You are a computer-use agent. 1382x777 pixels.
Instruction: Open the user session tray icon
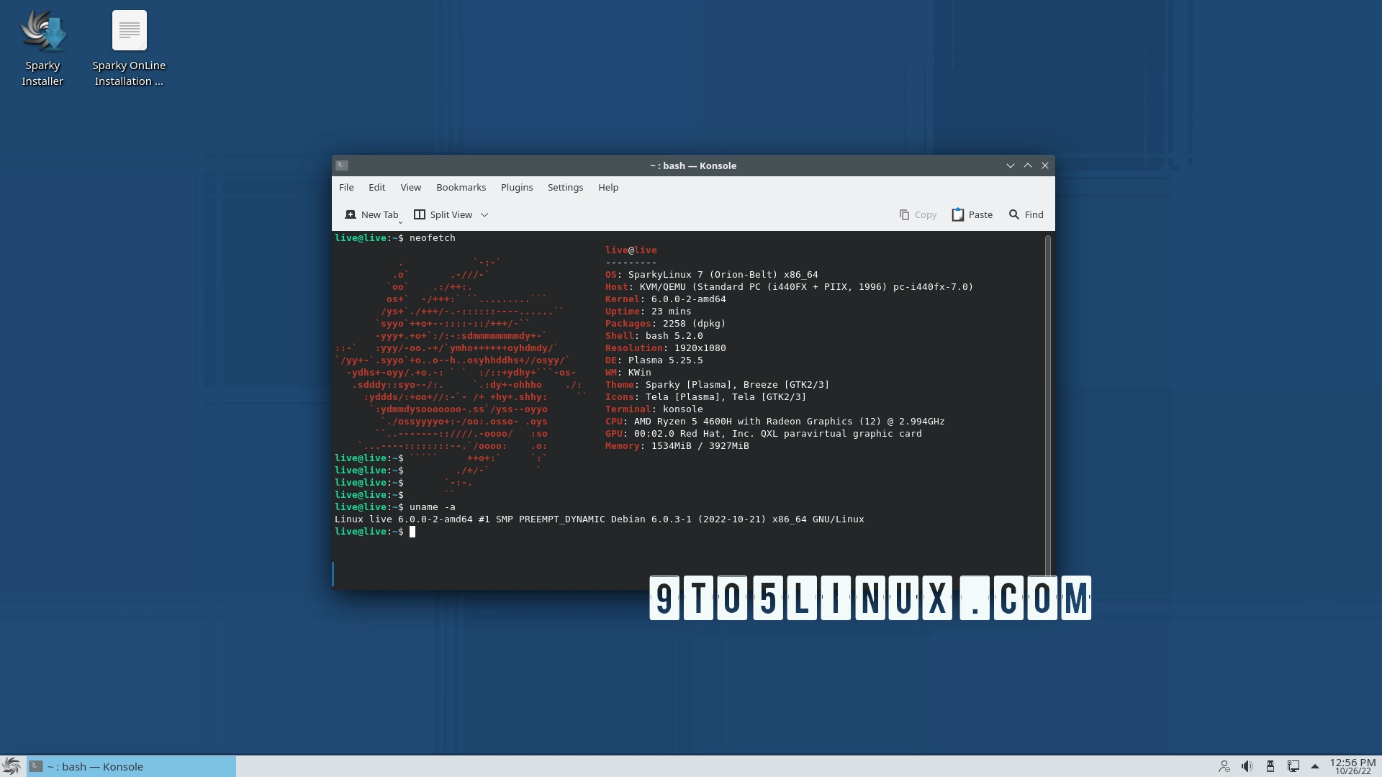(1224, 767)
